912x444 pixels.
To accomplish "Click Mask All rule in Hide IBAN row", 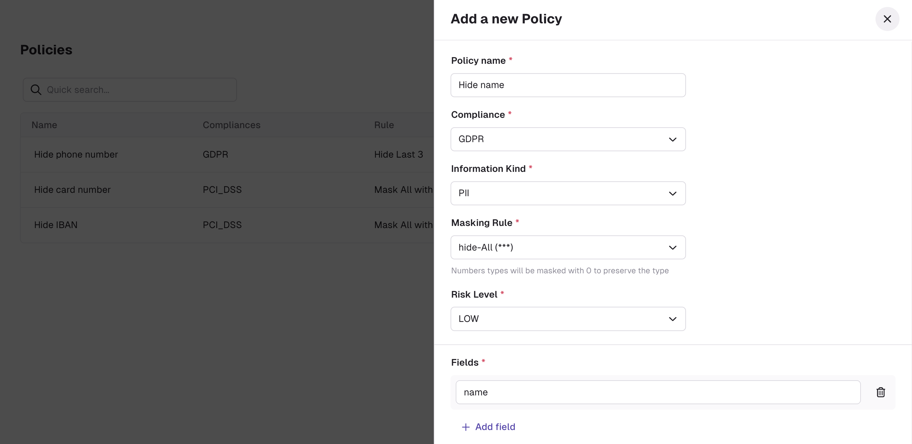I will (404, 225).
